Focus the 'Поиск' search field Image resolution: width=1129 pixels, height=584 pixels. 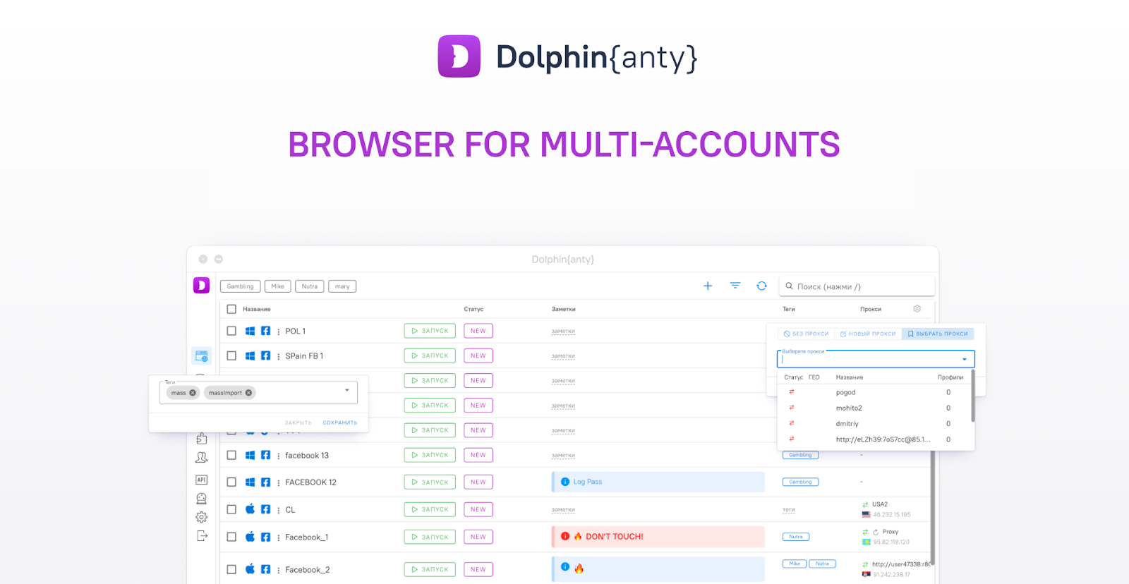click(x=857, y=286)
